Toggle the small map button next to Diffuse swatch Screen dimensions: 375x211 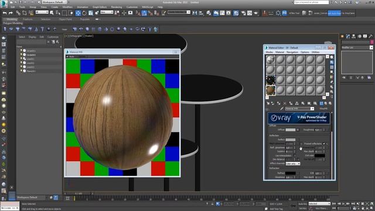[298, 130]
